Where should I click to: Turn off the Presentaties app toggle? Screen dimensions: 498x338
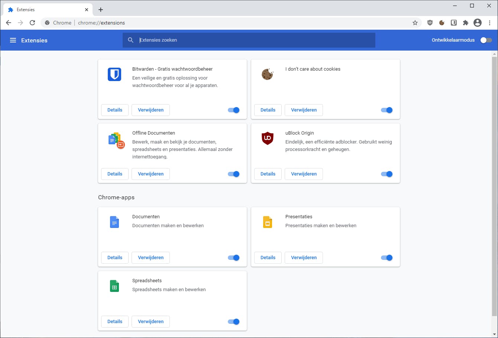point(387,258)
